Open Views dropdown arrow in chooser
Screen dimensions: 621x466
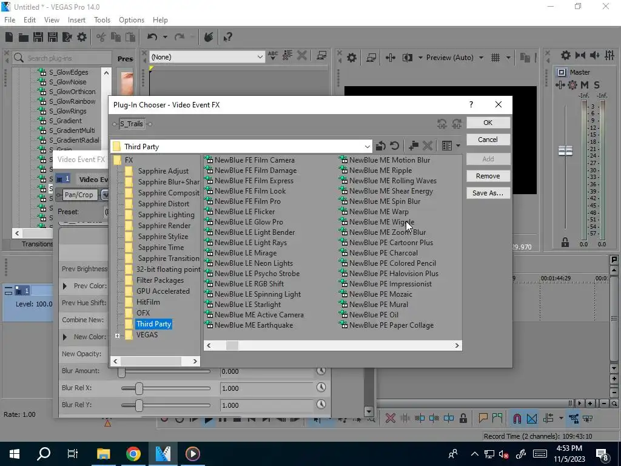click(x=458, y=146)
